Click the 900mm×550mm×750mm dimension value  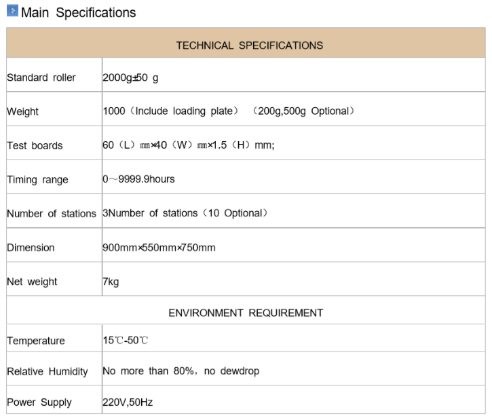click(x=159, y=248)
